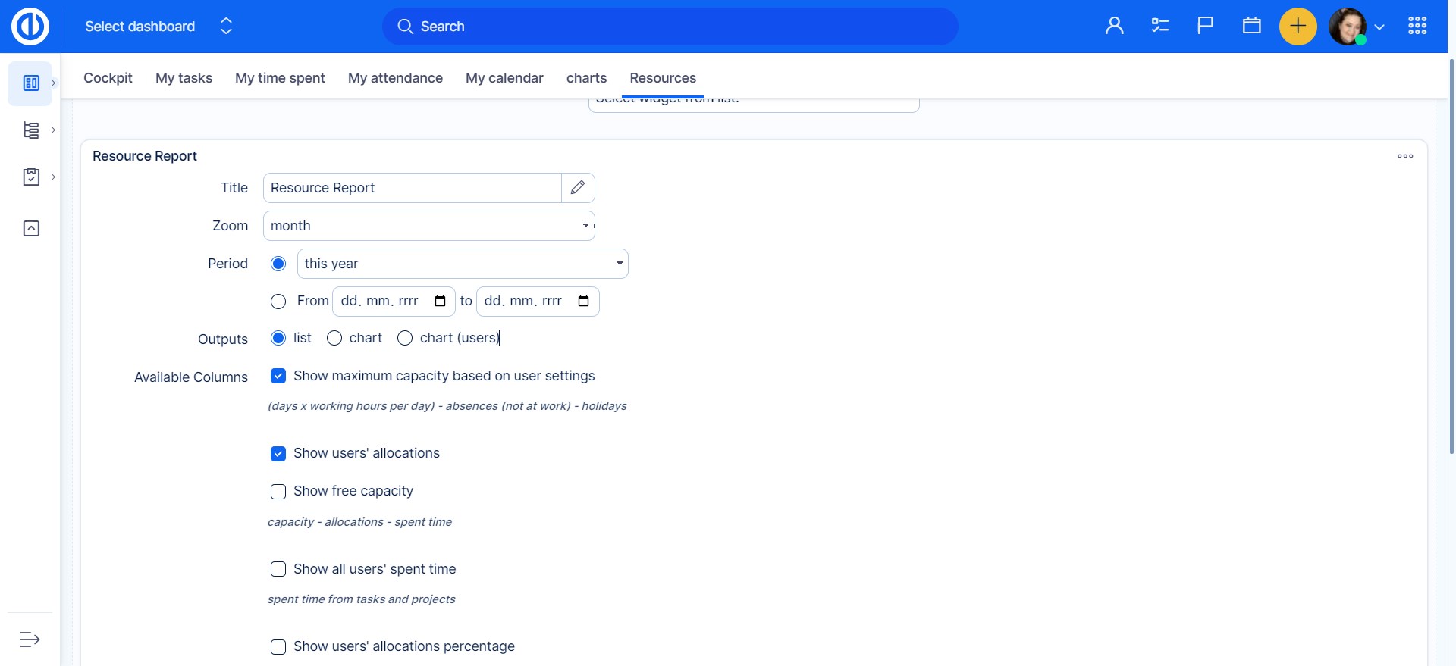The image size is (1456, 666).
Task: Click the yellow plus add button
Action: (1298, 27)
